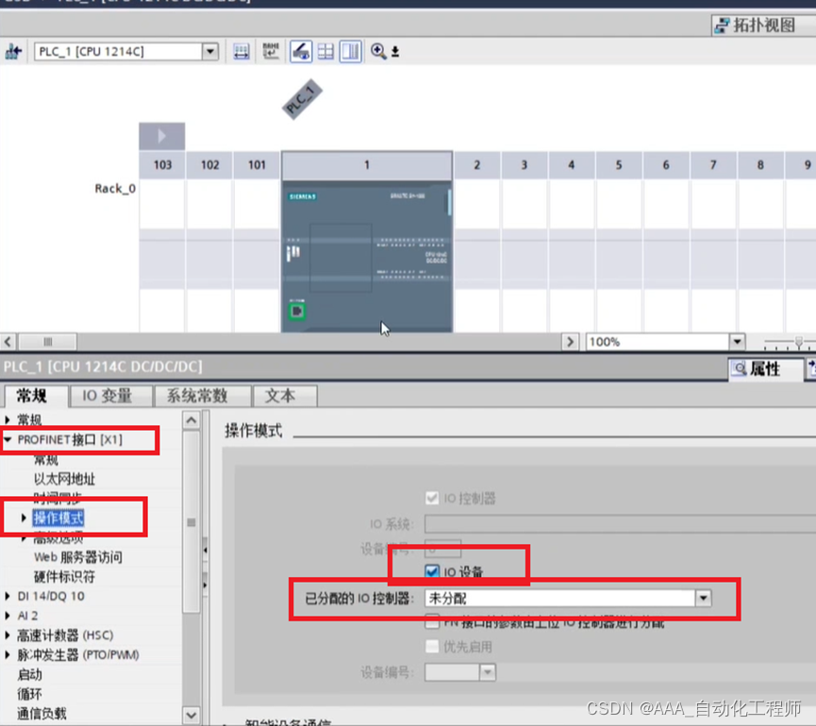
Task: Click the PLC_1 device name label
Action: [x=303, y=99]
